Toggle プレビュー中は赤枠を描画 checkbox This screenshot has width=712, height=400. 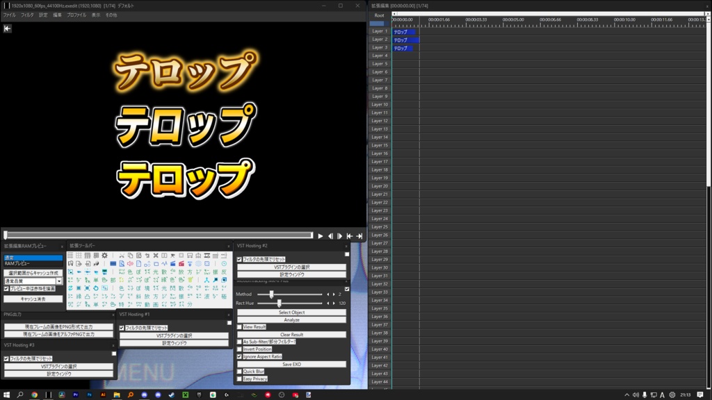6,288
